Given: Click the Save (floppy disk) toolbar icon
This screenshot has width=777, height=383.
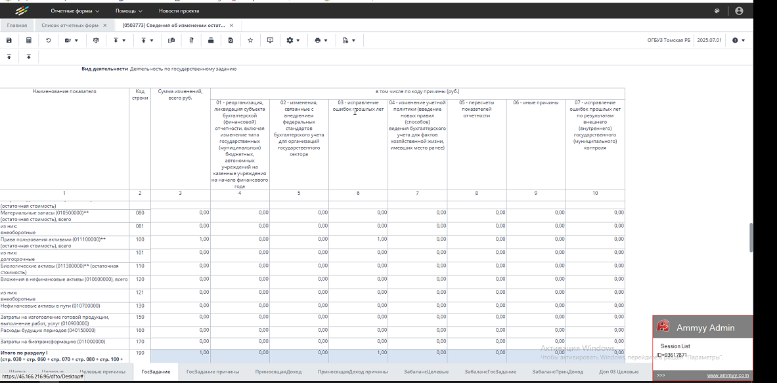Looking at the screenshot, I should pyautogui.click(x=9, y=41).
